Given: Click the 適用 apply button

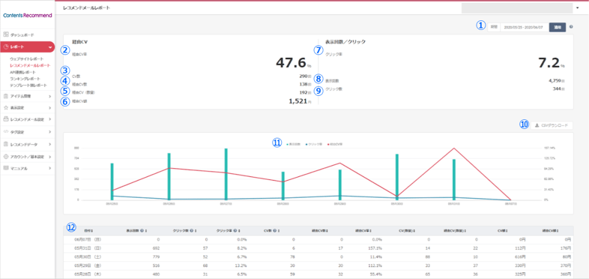Looking at the screenshot, I should pos(558,27).
